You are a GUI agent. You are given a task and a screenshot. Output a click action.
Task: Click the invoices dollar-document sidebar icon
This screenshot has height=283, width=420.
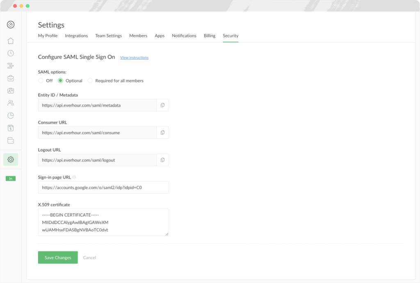pyautogui.click(x=10, y=128)
